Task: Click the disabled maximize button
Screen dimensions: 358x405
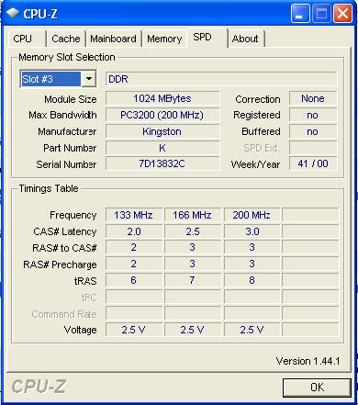Action: point(321,14)
